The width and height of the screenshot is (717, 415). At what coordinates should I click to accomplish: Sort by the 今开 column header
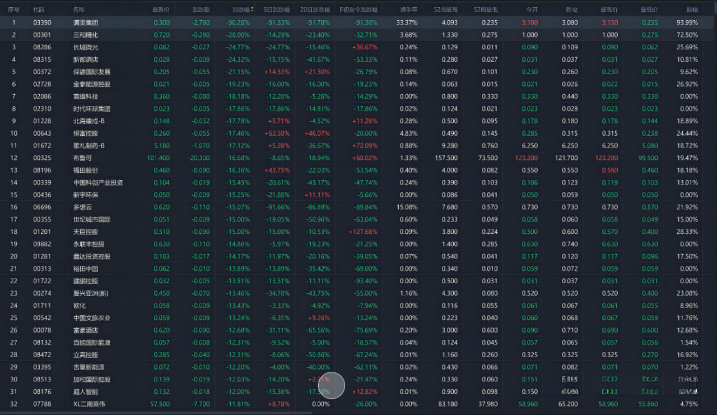click(x=532, y=10)
